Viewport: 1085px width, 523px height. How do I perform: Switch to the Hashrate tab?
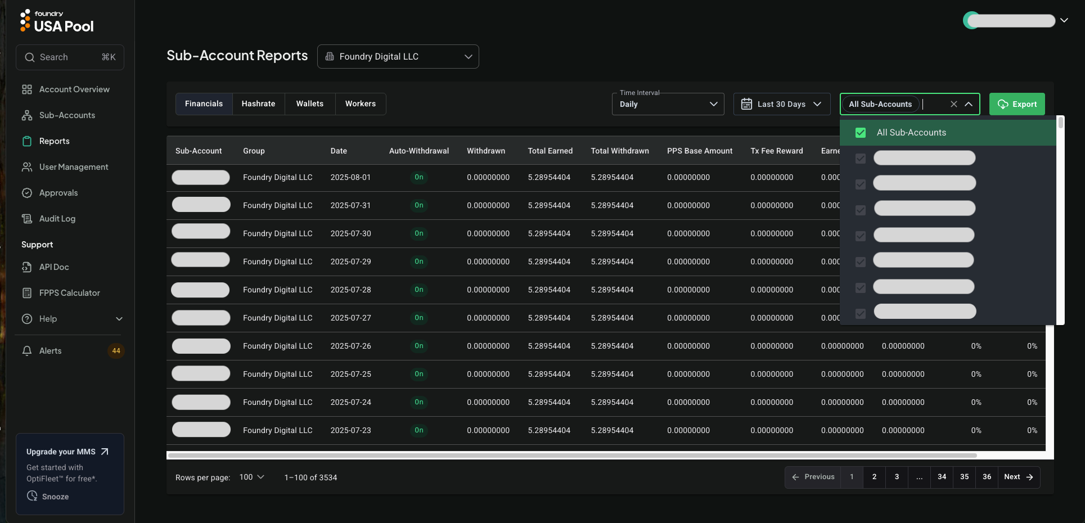(x=258, y=104)
